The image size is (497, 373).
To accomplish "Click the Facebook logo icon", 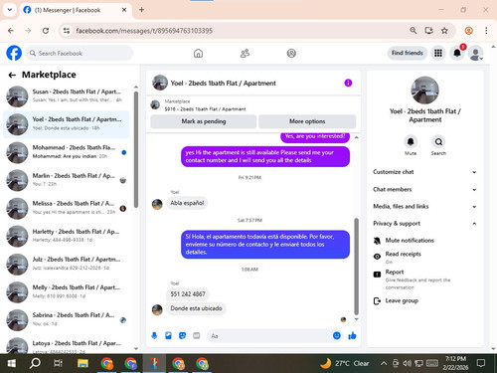I will tap(14, 53).
